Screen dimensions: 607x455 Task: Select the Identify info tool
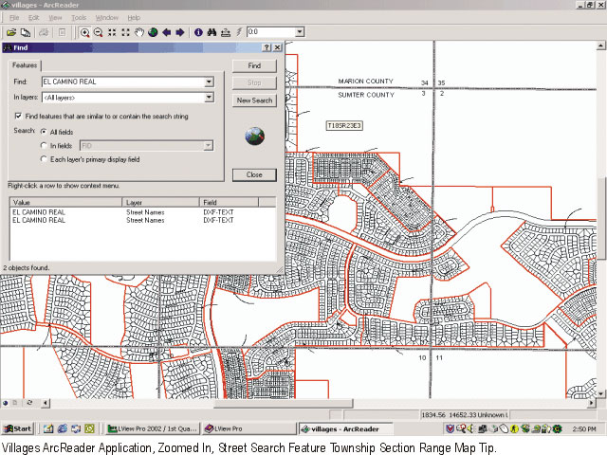click(x=199, y=32)
